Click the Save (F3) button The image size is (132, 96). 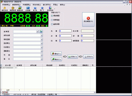73,57
